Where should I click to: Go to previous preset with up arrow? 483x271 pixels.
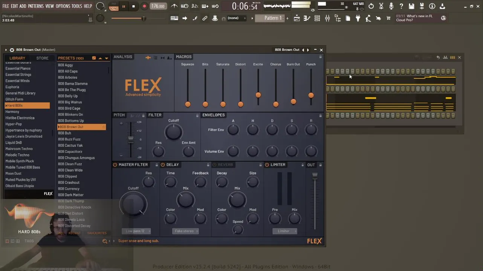point(100,58)
